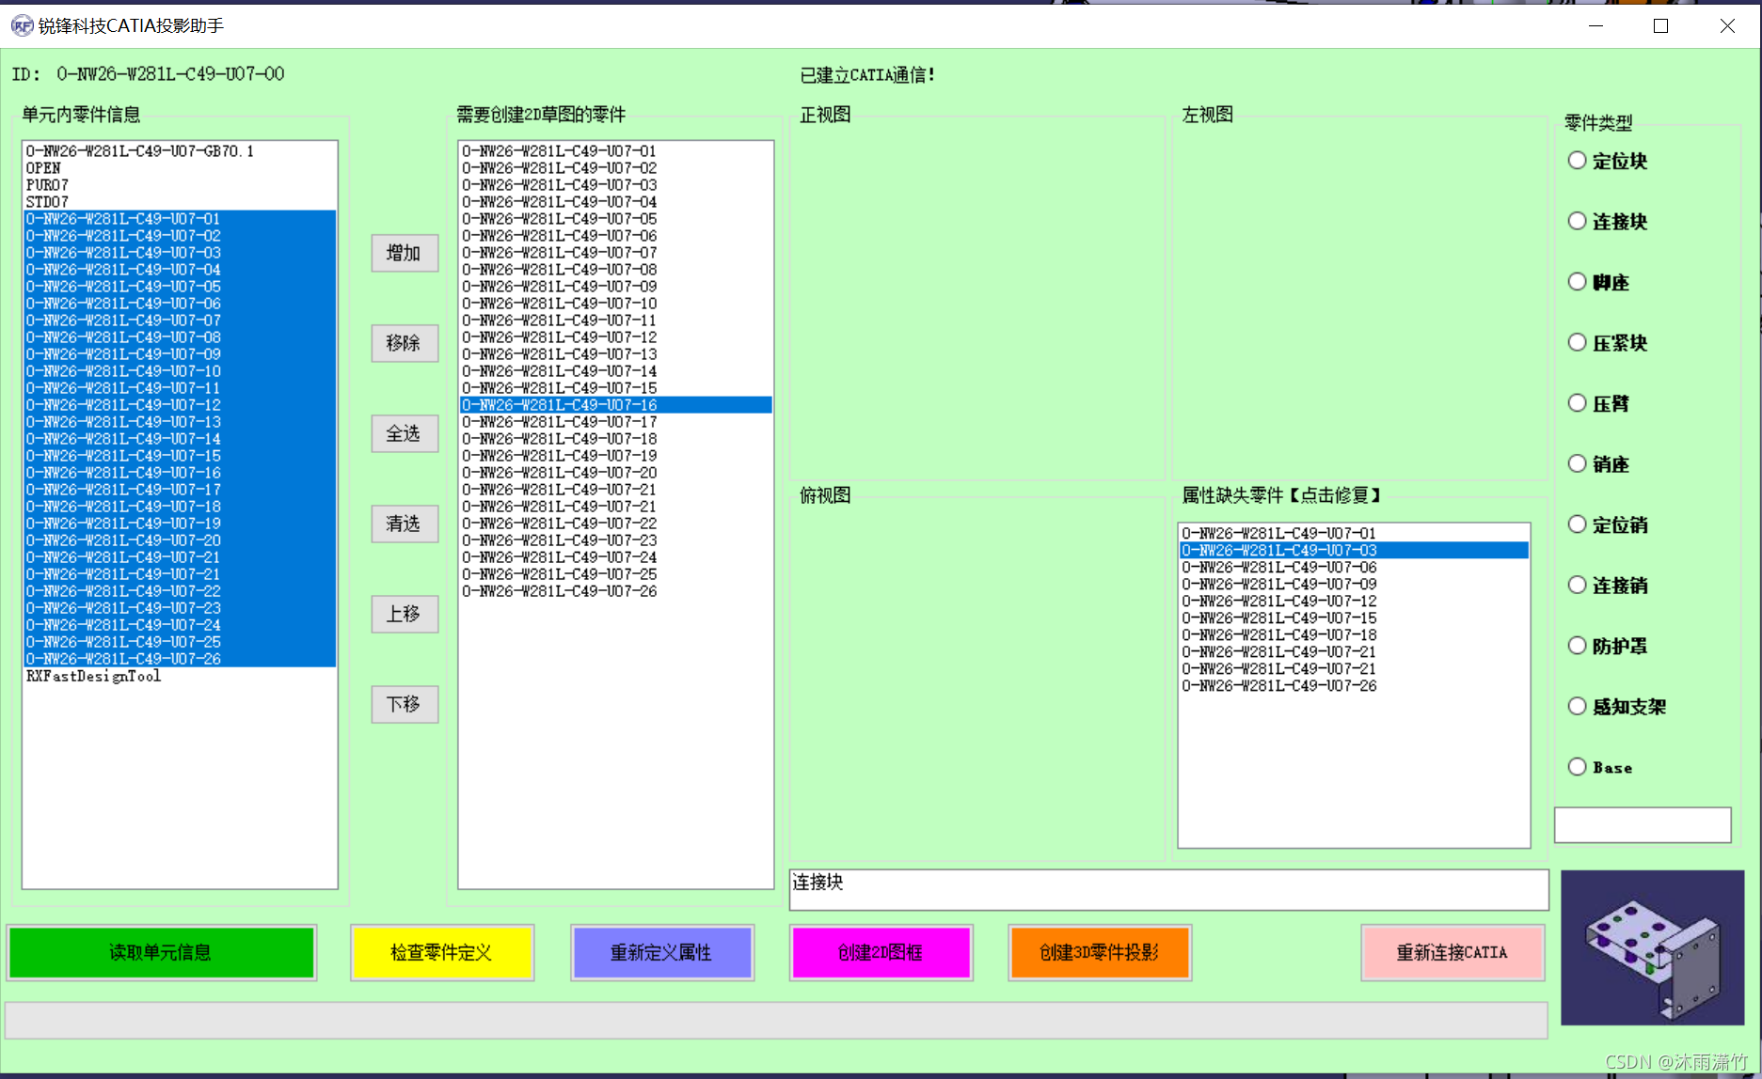Click the orange 创建3D零件投影 button
This screenshot has height=1079, width=1762.
coord(1099,952)
